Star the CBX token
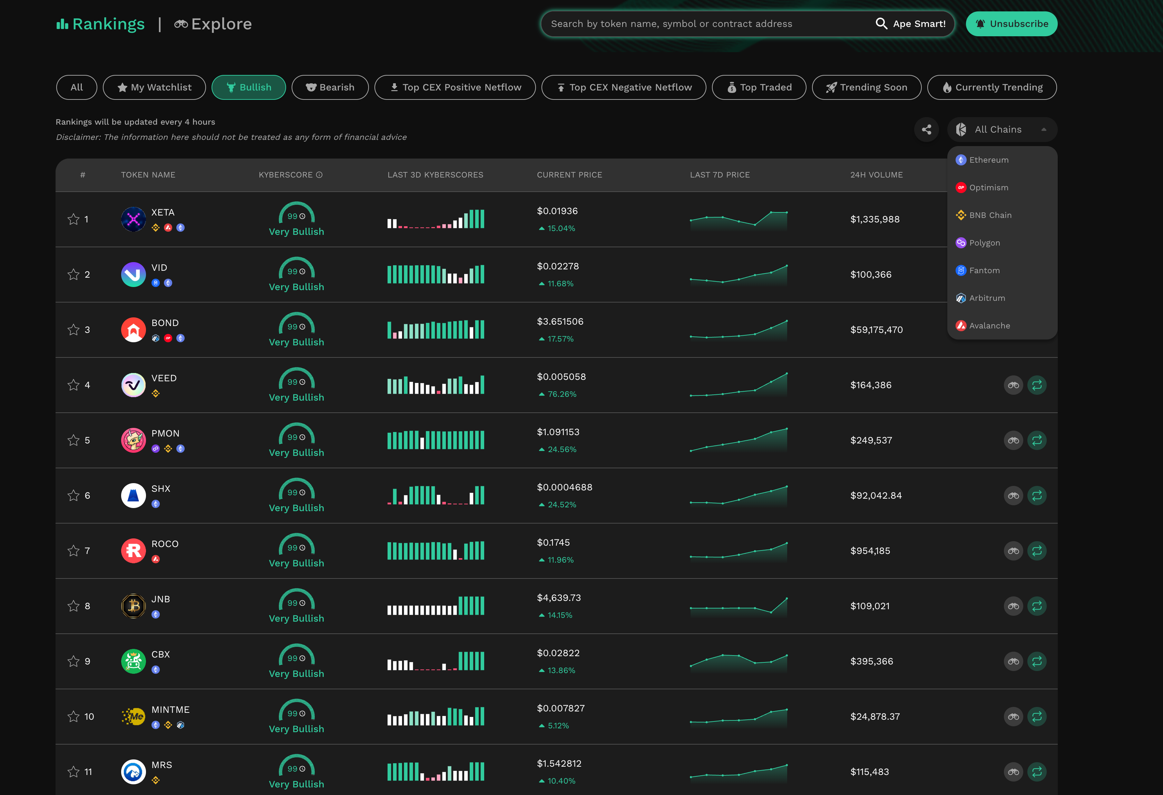This screenshot has height=795, width=1163. [x=74, y=661]
